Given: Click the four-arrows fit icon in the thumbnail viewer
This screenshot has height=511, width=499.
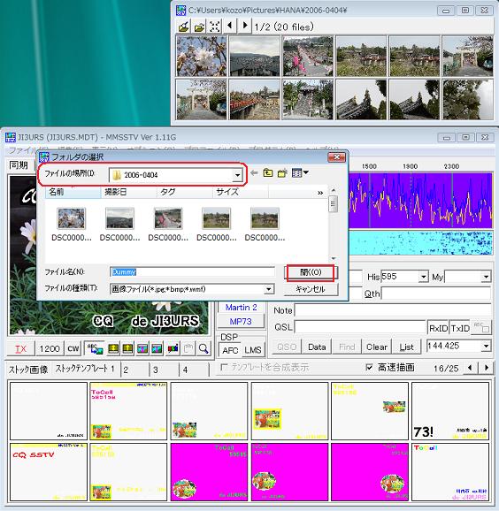Looking at the screenshot, I should point(214,27).
